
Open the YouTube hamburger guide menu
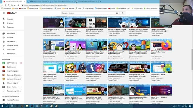click(4, 13)
